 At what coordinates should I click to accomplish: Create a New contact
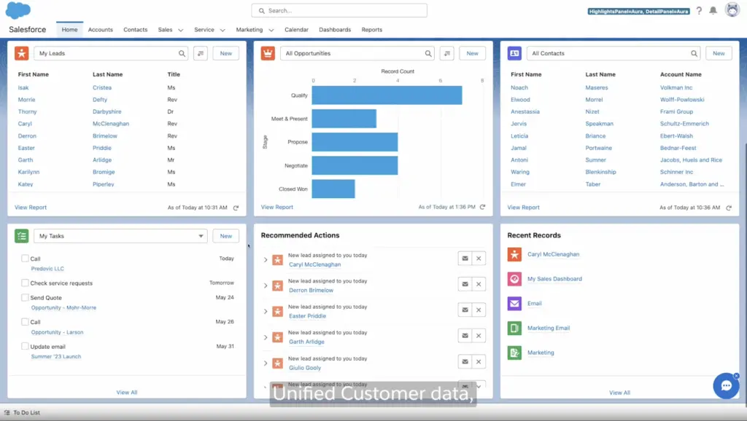[719, 53]
